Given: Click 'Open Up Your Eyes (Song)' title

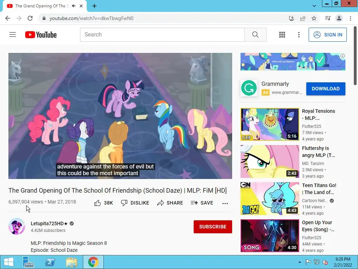Looking at the screenshot, I should pos(318,226).
